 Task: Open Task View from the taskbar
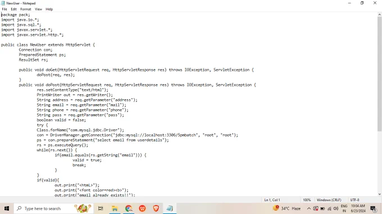(101, 208)
